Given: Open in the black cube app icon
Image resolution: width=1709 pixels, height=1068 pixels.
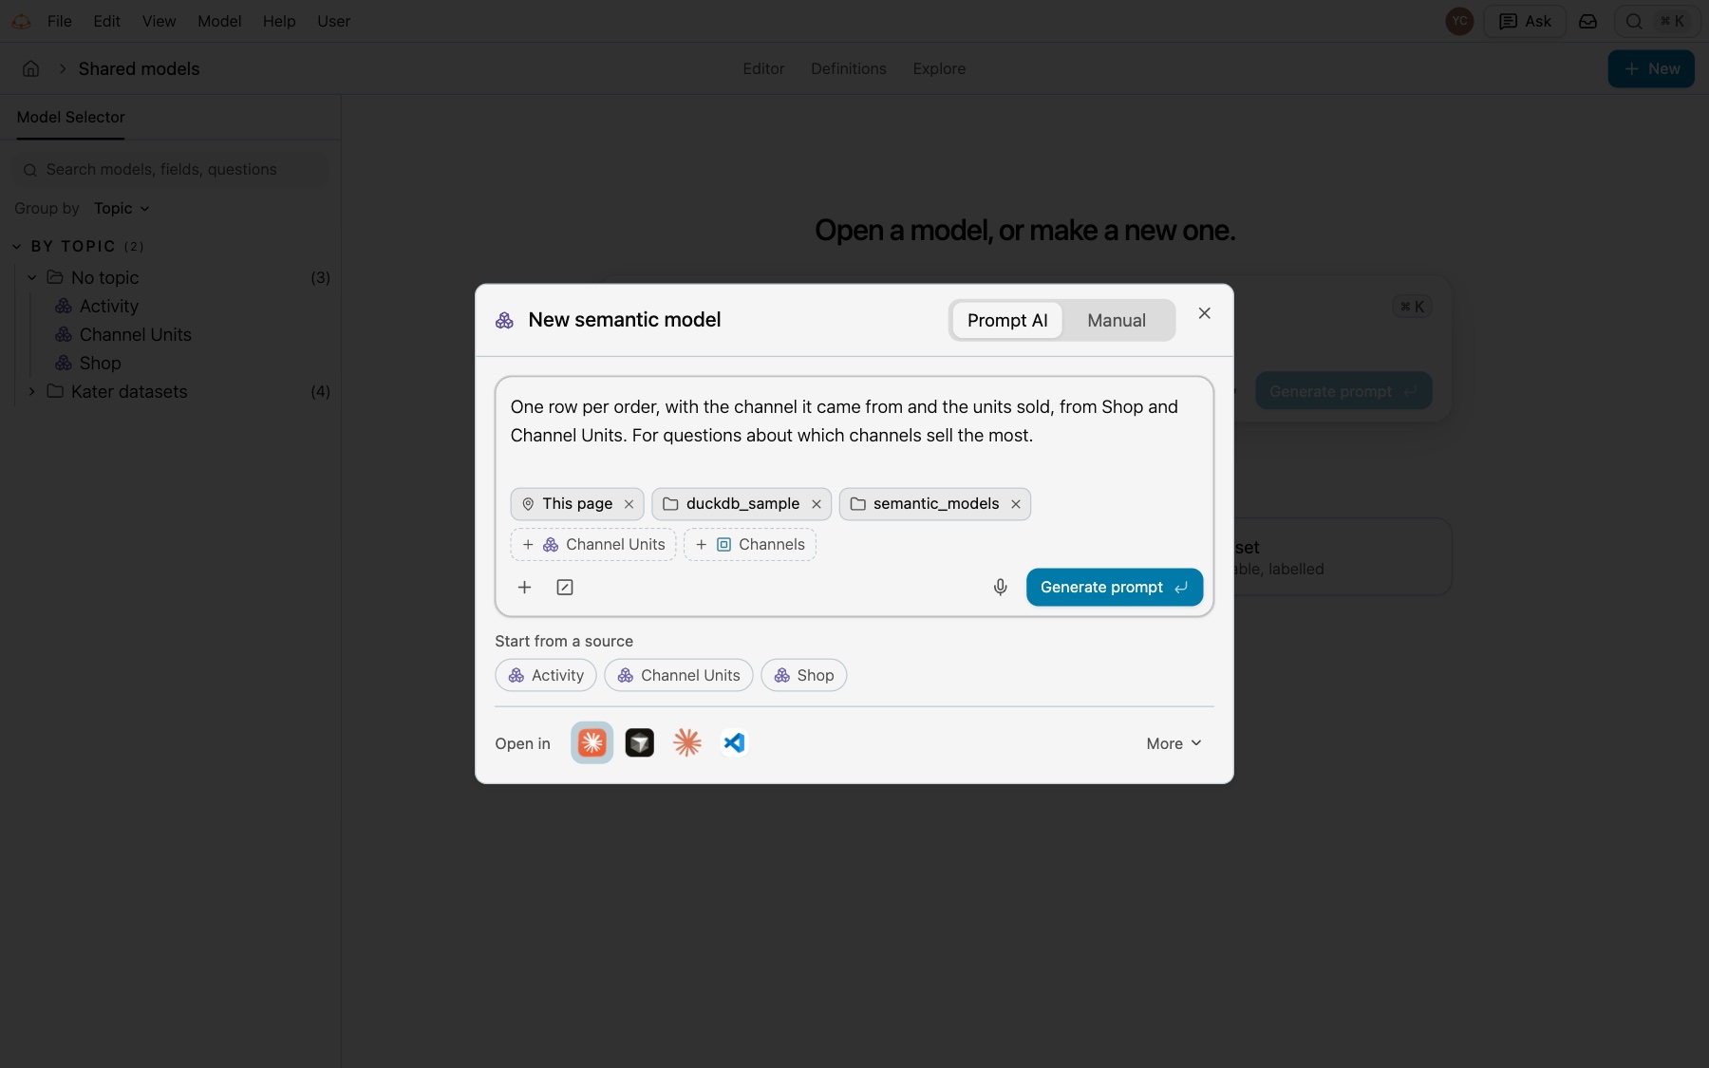Looking at the screenshot, I should (x=640, y=742).
